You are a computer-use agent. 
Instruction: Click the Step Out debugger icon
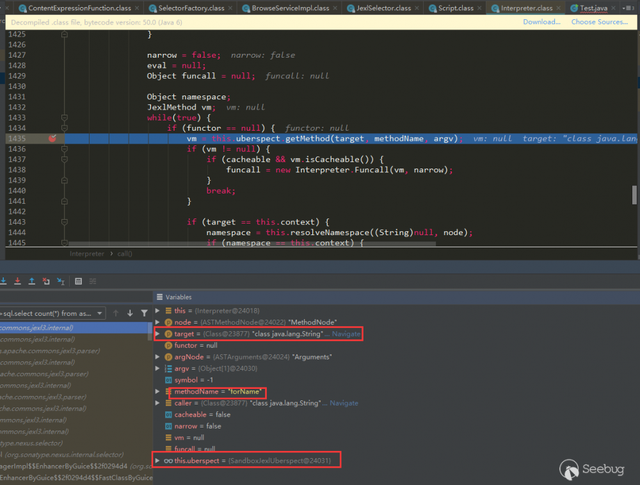(31, 281)
